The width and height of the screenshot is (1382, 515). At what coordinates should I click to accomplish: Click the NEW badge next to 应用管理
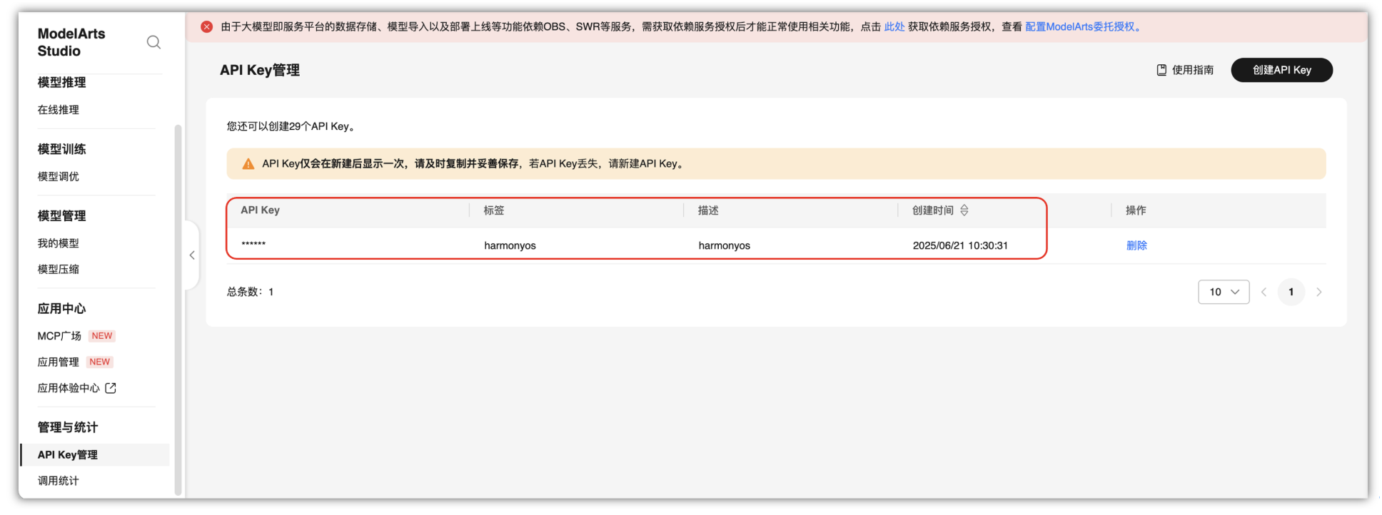pyautogui.click(x=100, y=362)
